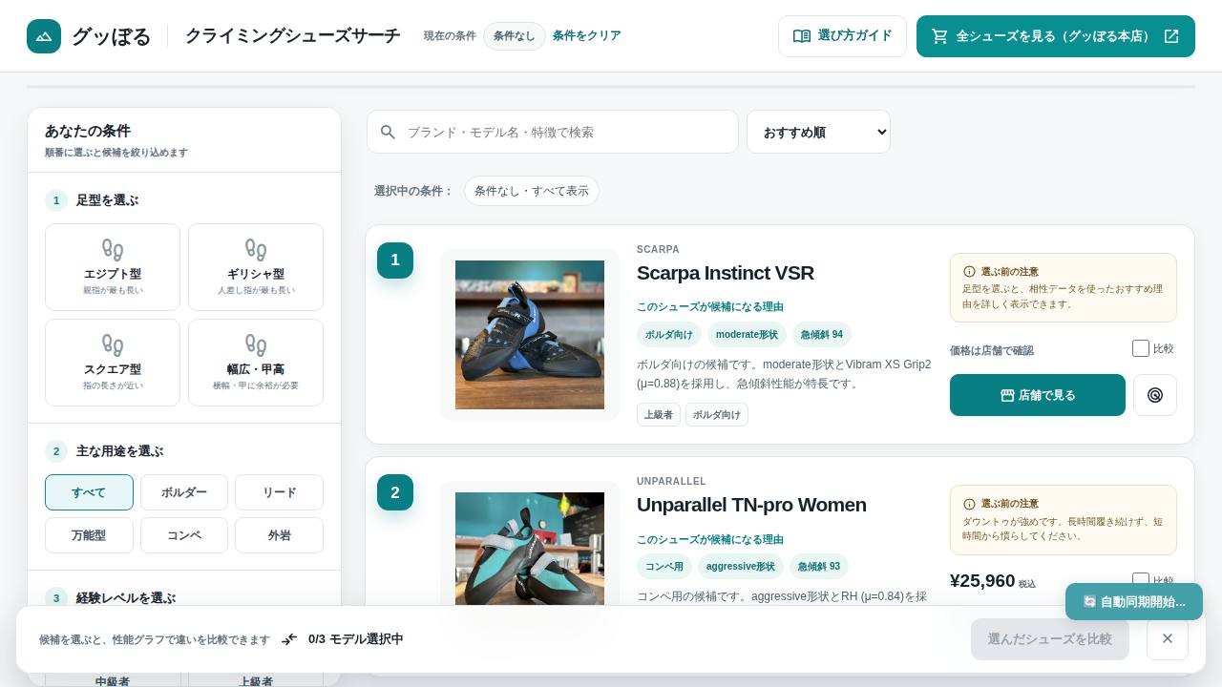
Task: Click 店舗で見る button for Scarpa
Action: [1038, 395]
